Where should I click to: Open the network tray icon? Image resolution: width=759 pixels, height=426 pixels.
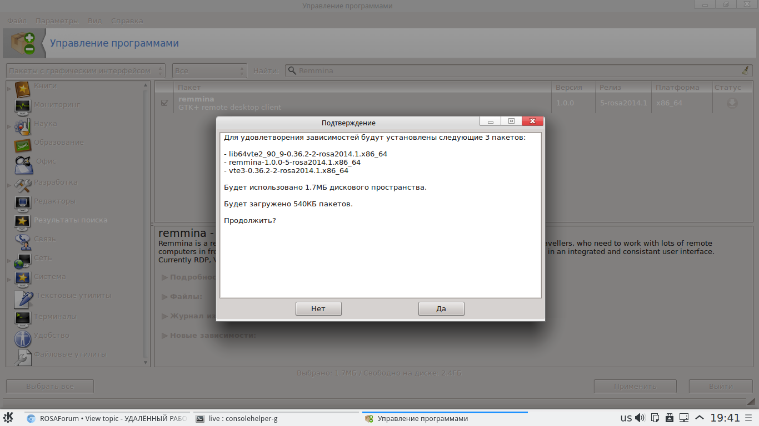coord(685,418)
